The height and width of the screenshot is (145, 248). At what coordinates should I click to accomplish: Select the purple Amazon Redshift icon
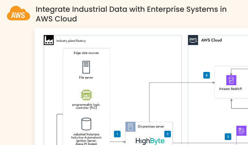click(231, 80)
